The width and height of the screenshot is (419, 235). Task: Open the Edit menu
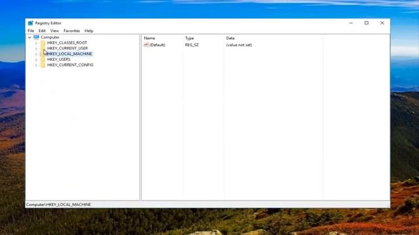pos(42,31)
